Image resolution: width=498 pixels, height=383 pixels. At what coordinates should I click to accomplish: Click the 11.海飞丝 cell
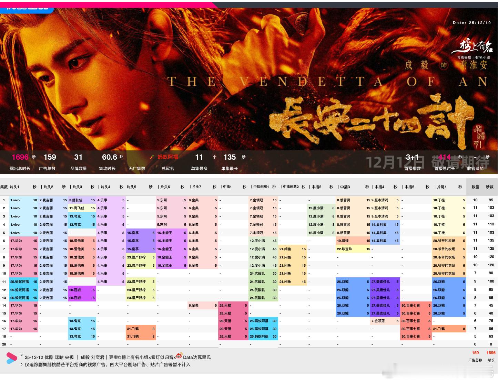(x=82, y=208)
